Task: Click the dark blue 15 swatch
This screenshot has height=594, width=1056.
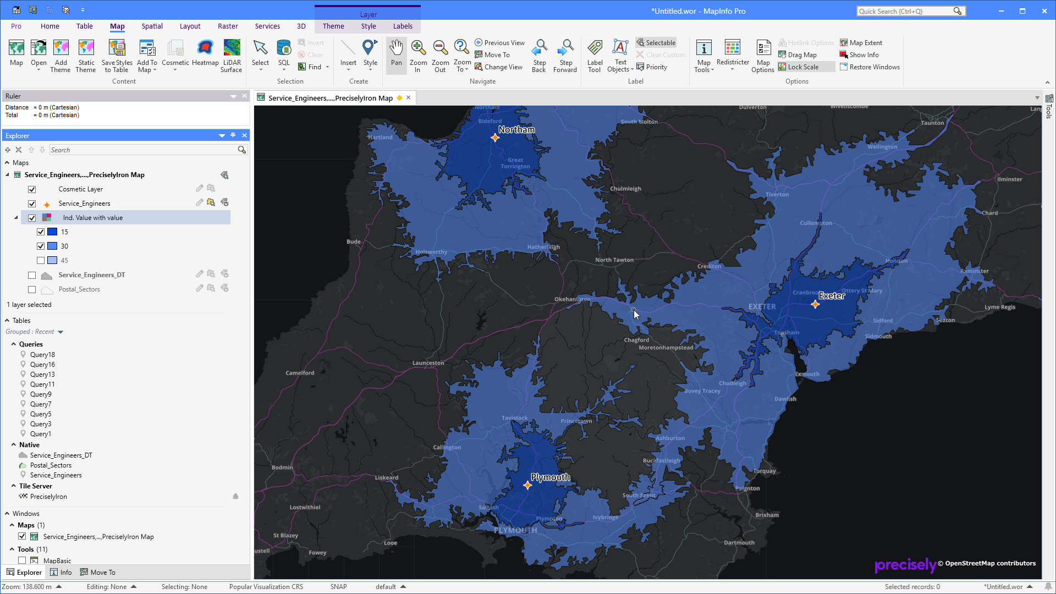Action: 52,232
